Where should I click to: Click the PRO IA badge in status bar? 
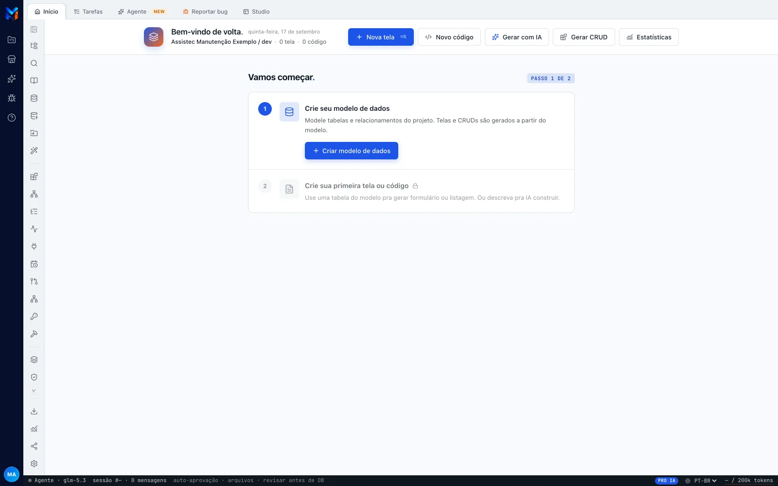(x=667, y=481)
